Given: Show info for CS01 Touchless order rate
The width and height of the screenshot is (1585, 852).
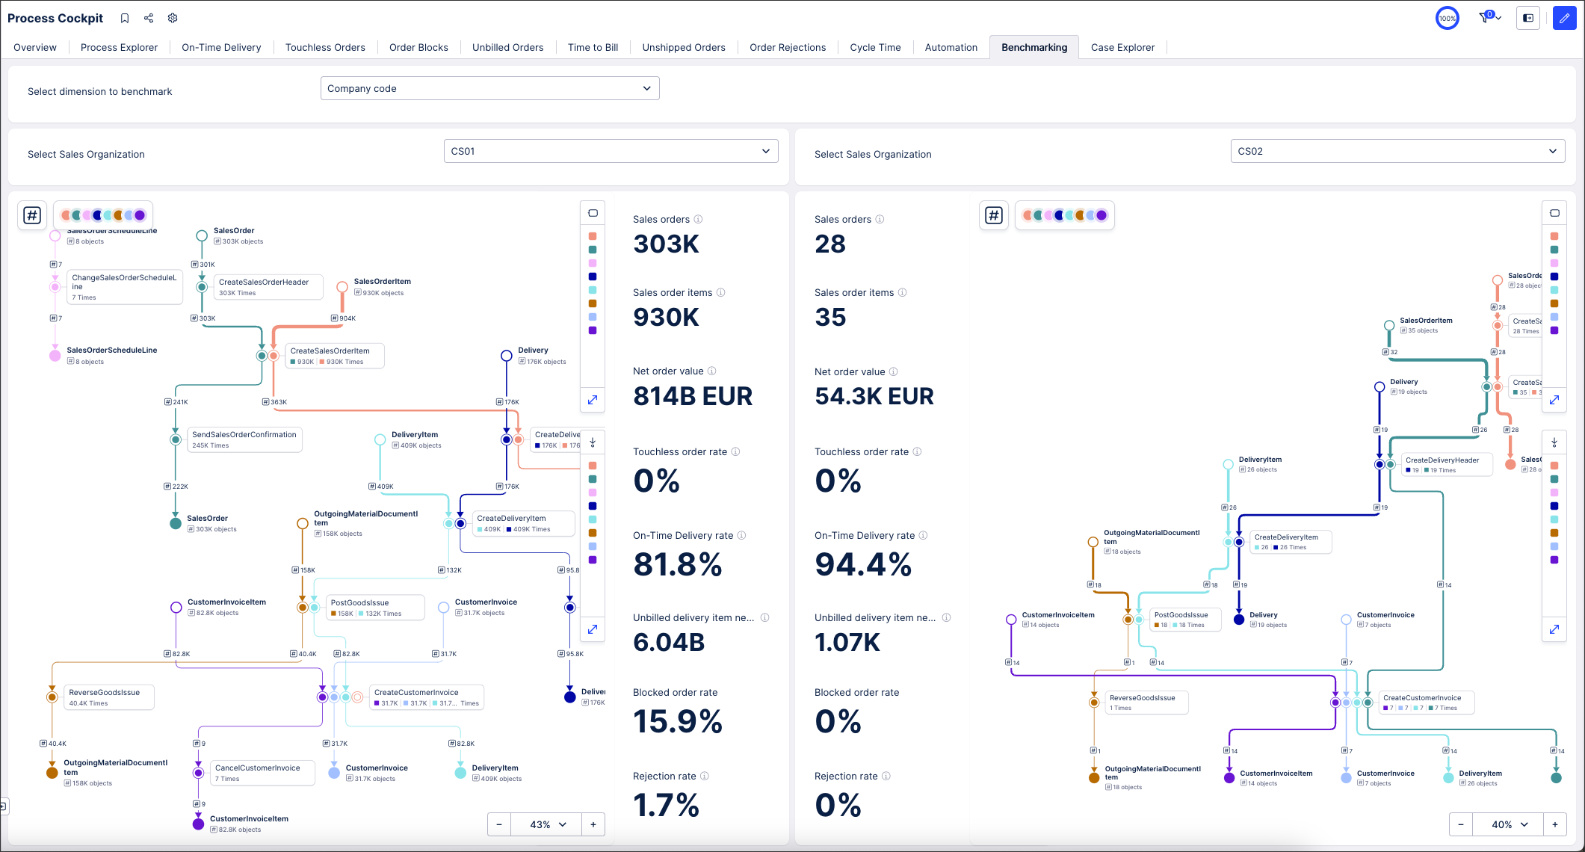Looking at the screenshot, I should click(735, 451).
